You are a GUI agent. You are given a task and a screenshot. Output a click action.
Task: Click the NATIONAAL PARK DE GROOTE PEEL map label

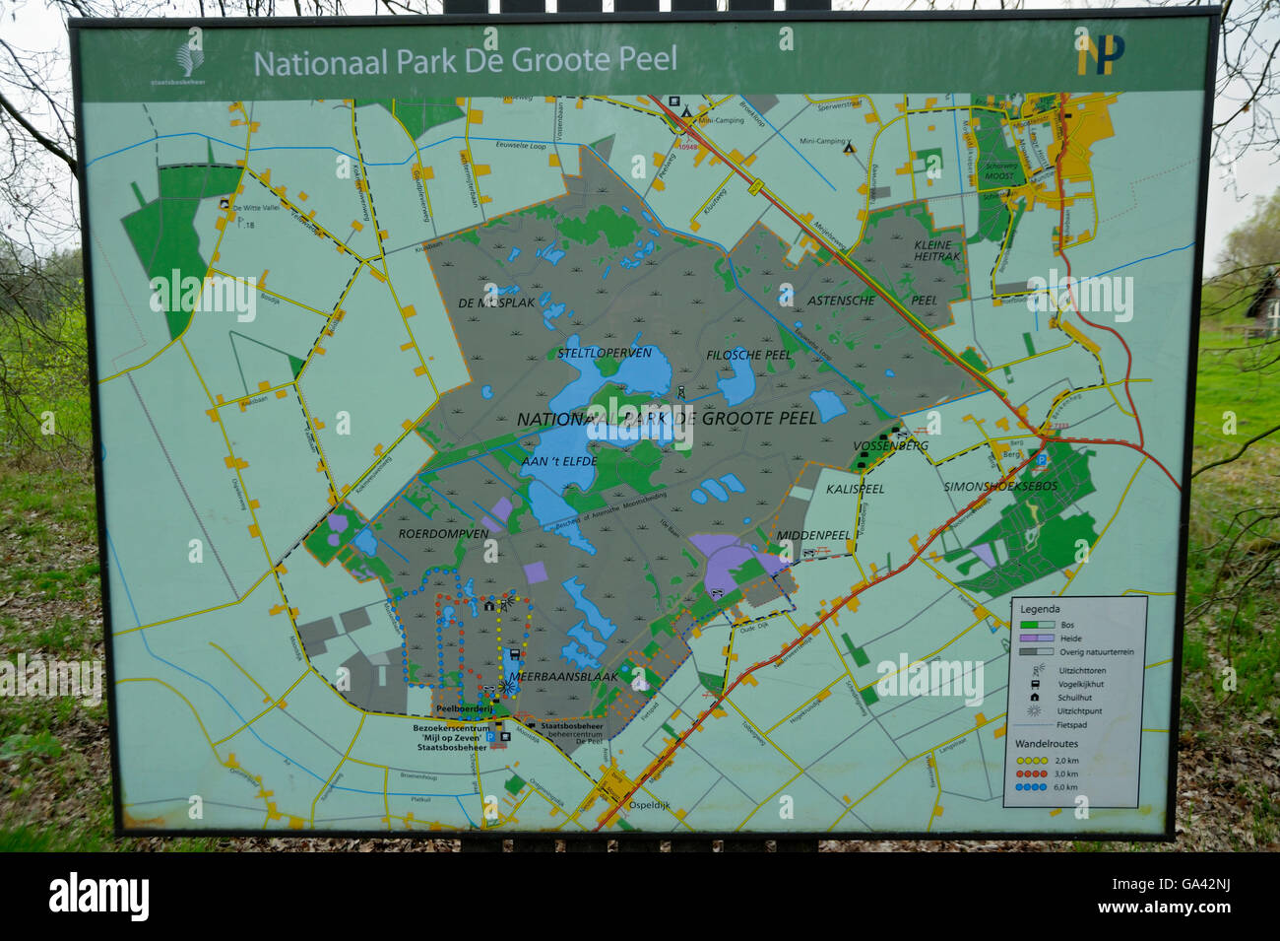pyautogui.click(x=667, y=418)
